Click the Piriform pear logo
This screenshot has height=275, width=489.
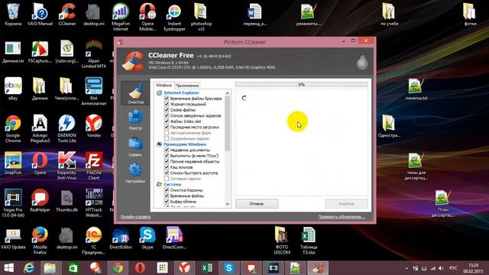click(362, 61)
